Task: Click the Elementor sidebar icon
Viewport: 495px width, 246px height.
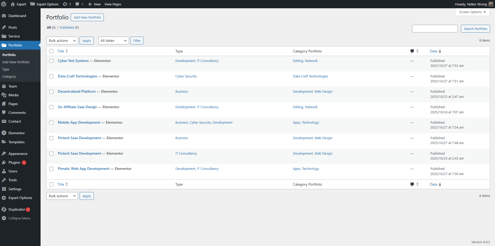Action: tap(4, 133)
